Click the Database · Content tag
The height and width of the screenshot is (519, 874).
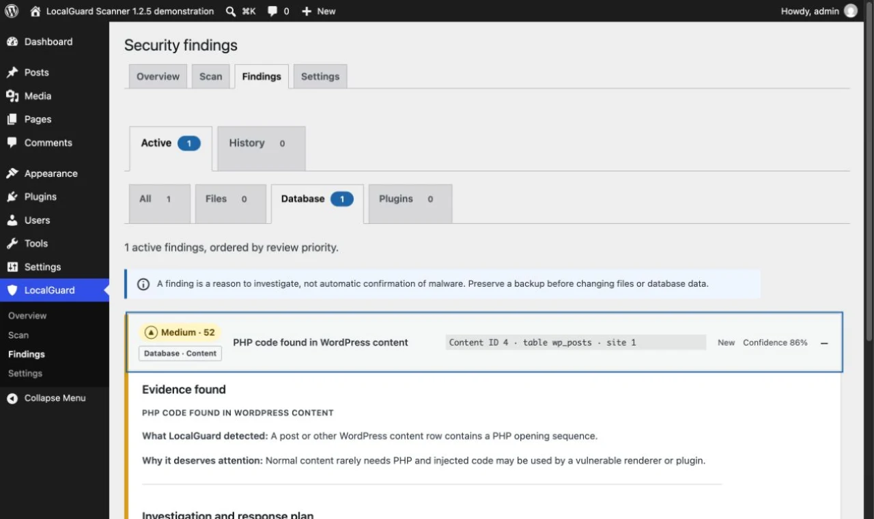(x=180, y=353)
